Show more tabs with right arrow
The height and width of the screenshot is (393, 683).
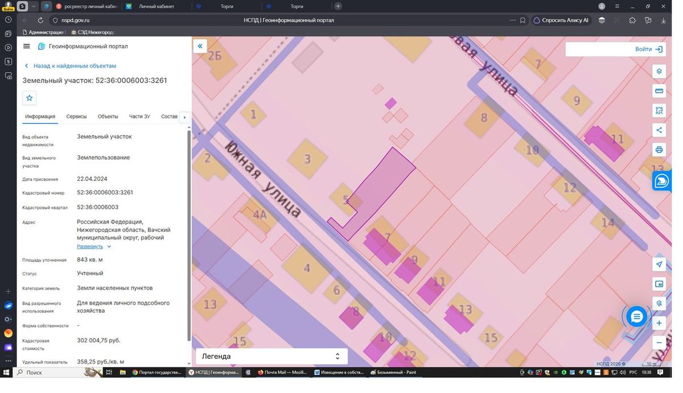click(x=184, y=117)
